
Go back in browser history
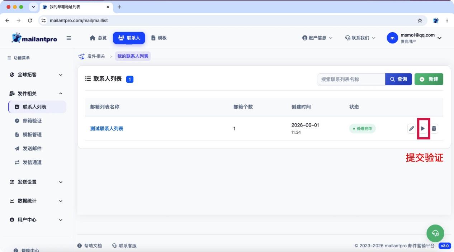[x=7, y=20]
